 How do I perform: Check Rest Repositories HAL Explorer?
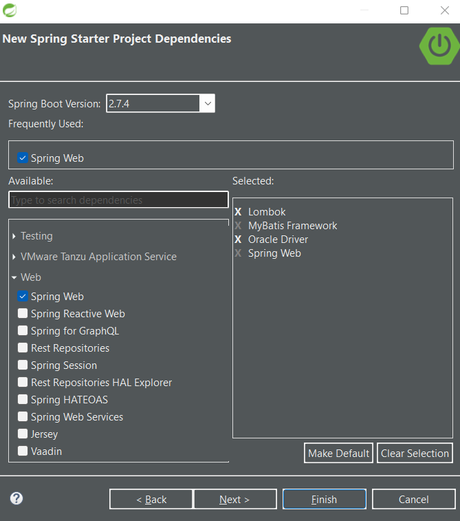click(x=23, y=382)
